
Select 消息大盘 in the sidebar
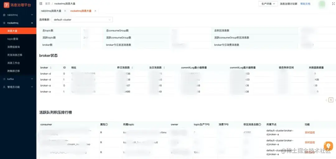point(18,31)
